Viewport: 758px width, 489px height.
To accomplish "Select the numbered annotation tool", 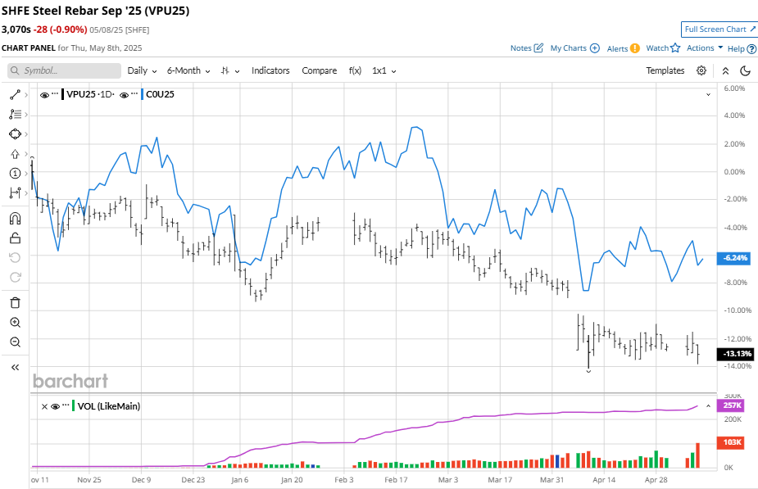I will (15, 174).
